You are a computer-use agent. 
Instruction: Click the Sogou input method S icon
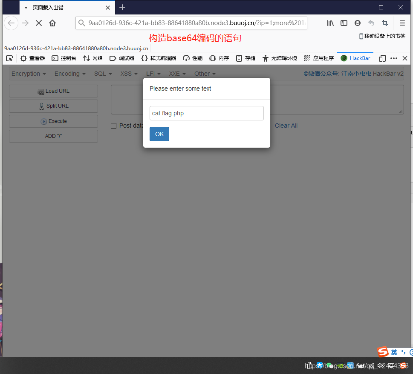383,351
